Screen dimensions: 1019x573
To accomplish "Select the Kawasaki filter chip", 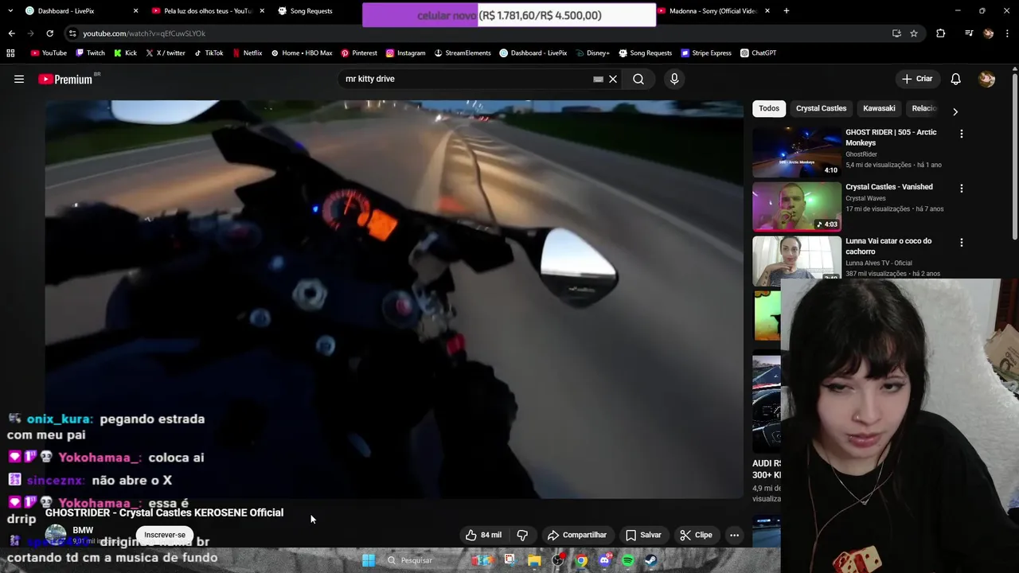I will click(x=879, y=108).
